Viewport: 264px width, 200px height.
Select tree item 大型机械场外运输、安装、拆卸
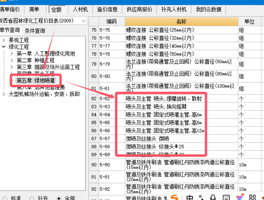point(44,94)
